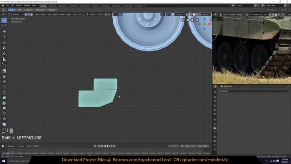Select the Cursor tool
291x164 pixels.
tap(4, 26)
